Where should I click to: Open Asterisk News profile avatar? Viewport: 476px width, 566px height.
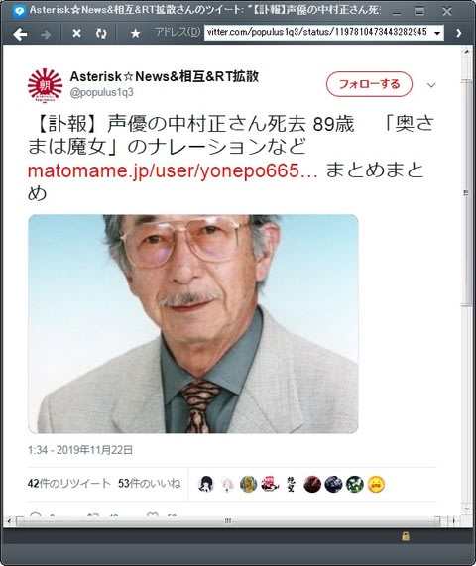click(46, 85)
